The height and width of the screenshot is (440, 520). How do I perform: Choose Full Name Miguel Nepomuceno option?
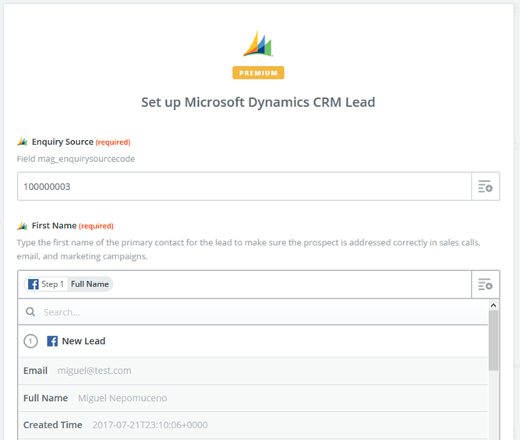point(253,398)
